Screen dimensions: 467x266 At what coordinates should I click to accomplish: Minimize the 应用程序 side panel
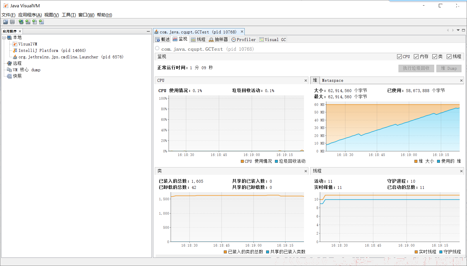[x=148, y=31]
